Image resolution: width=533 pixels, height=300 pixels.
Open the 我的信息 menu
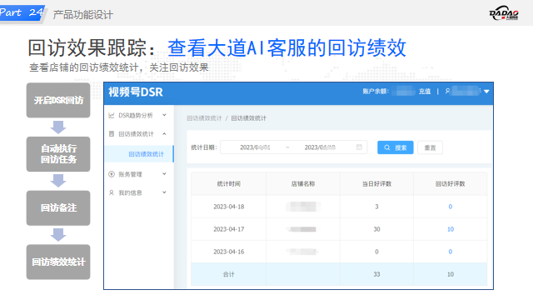point(139,192)
